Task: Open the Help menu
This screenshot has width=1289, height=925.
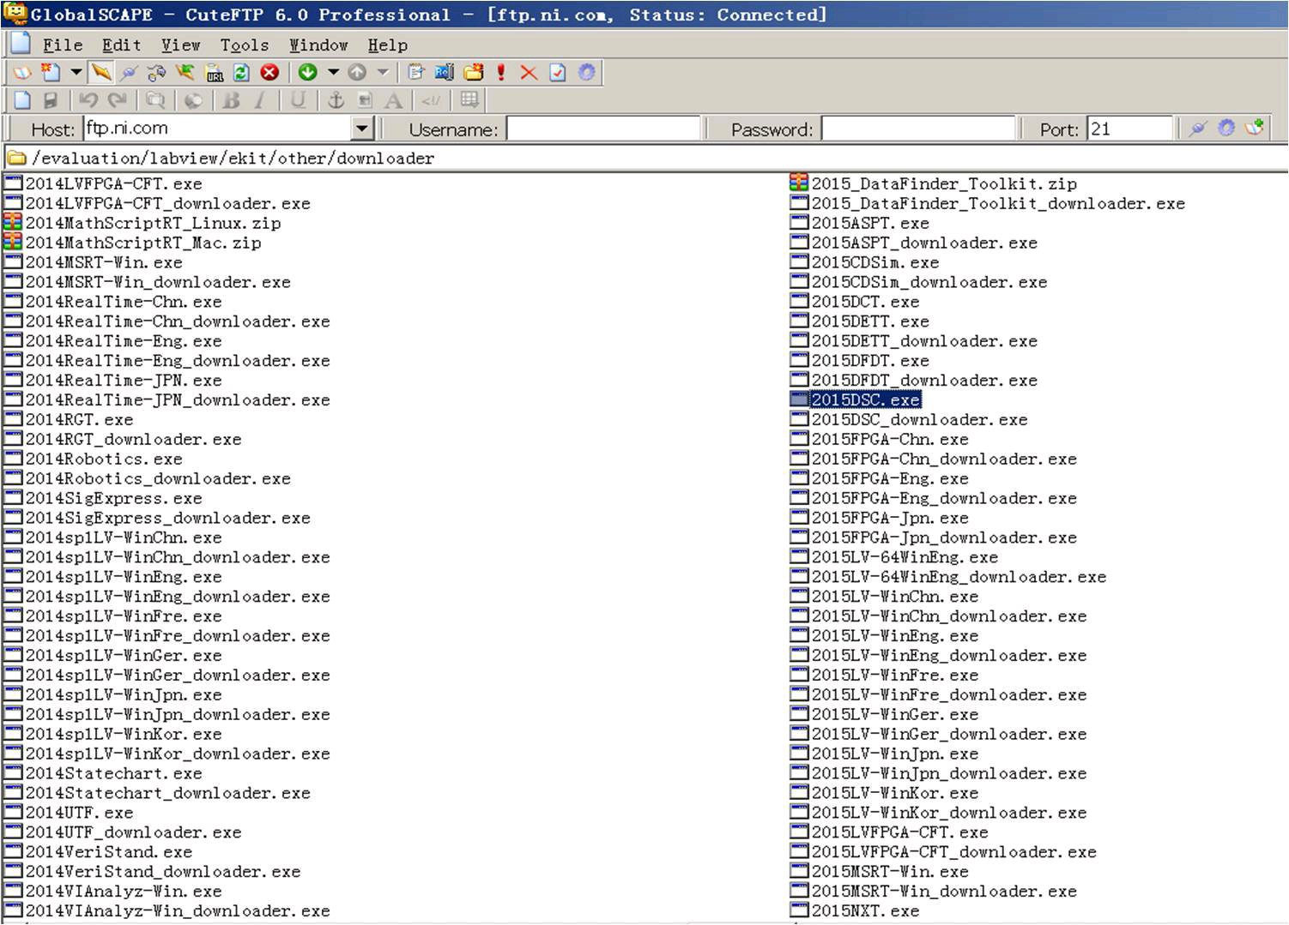Action: [388, 45]
